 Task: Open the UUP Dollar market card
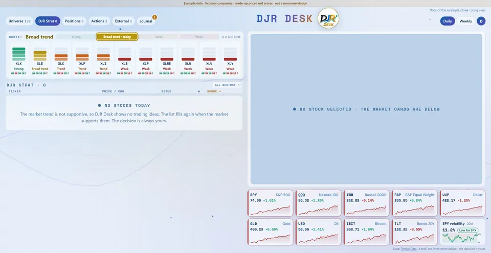coord(462,203)
